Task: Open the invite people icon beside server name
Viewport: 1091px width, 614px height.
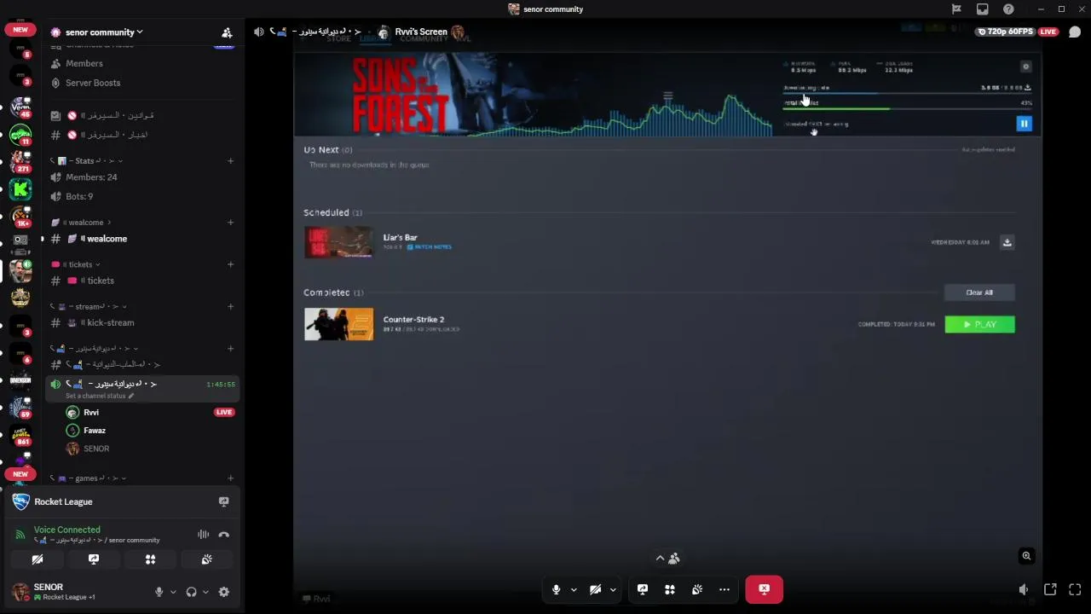Action: [227, 32]
